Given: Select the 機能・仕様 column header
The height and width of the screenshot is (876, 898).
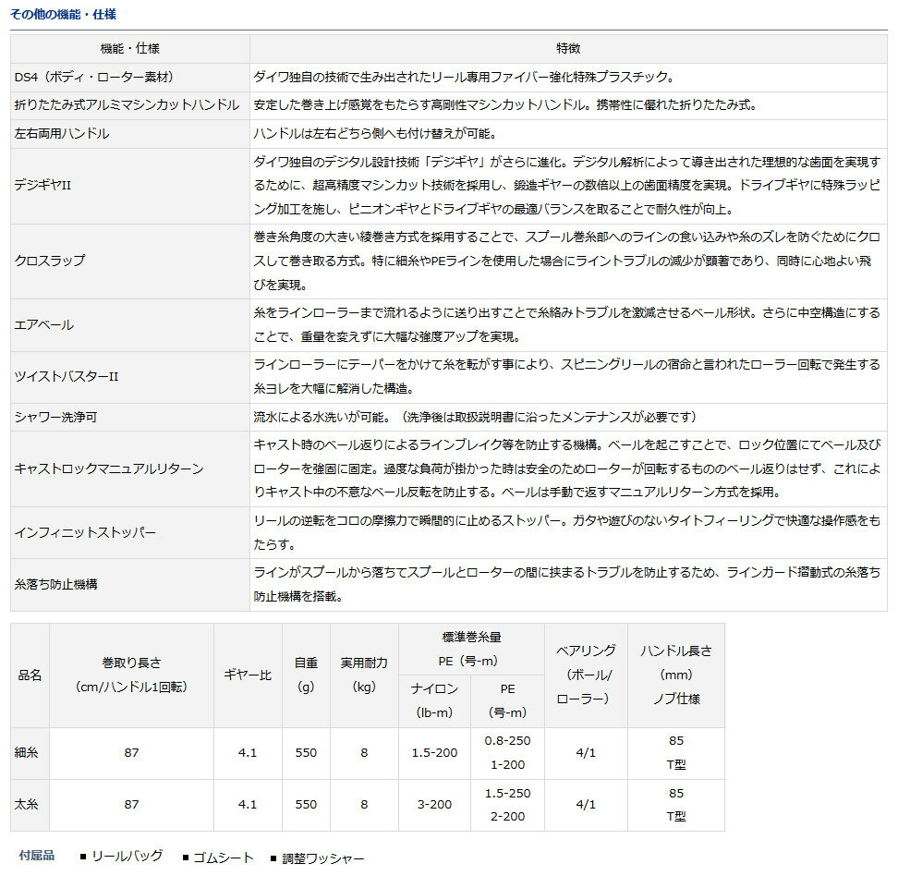Looking at the screenshot, I should [x=129, y=48].
